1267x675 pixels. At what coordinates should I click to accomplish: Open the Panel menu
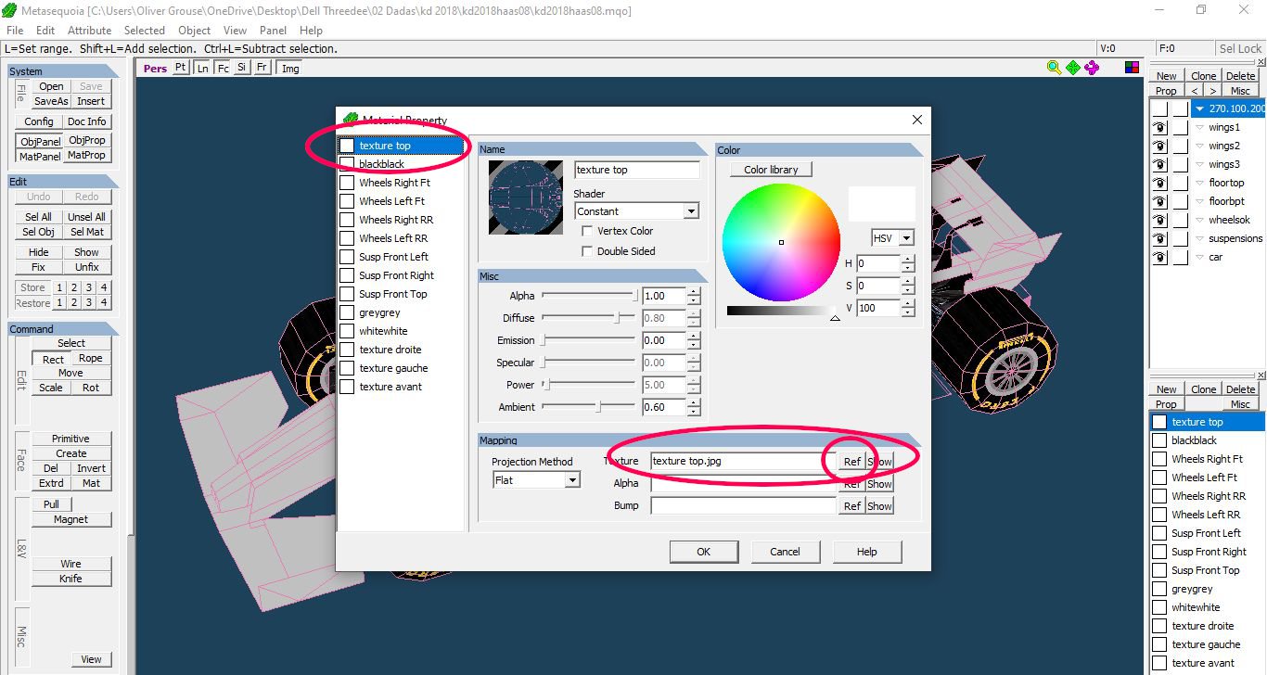[273, 31]
